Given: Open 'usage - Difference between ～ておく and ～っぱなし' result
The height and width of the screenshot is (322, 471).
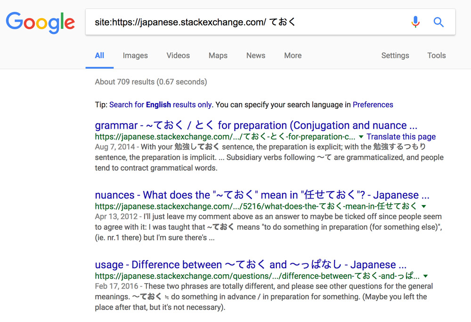Looking at the screenshot, I should click(x=251, y=264).
